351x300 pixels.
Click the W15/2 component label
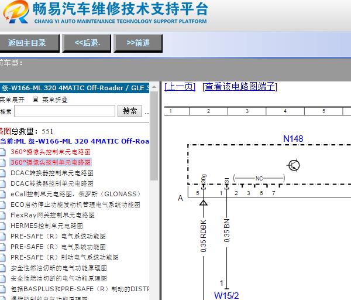226,295
